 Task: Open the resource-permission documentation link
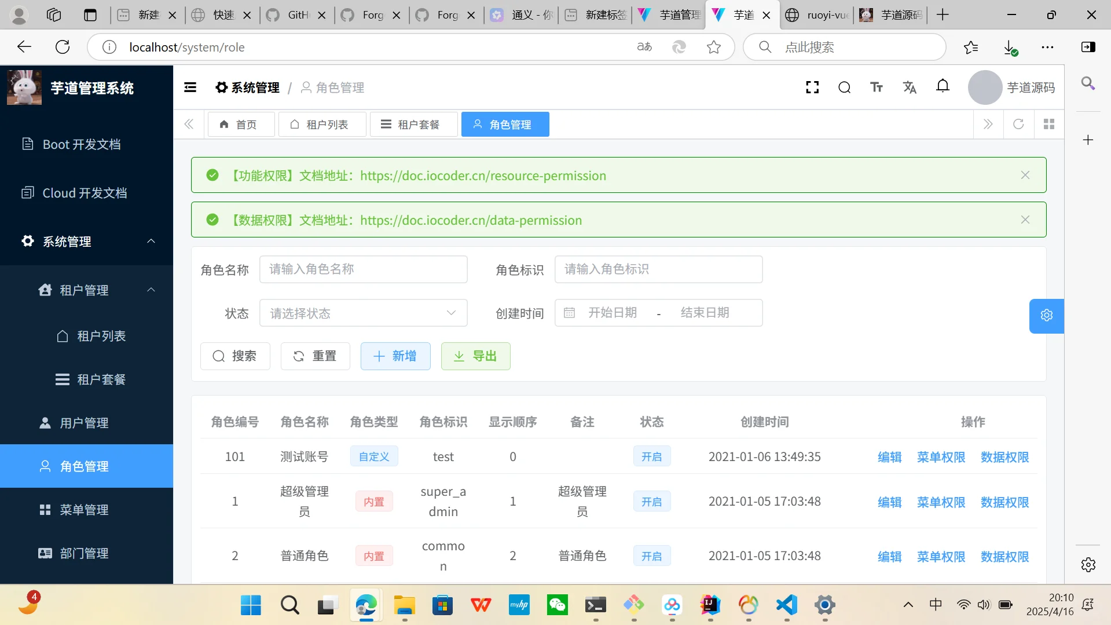click(x=483, y=176)
